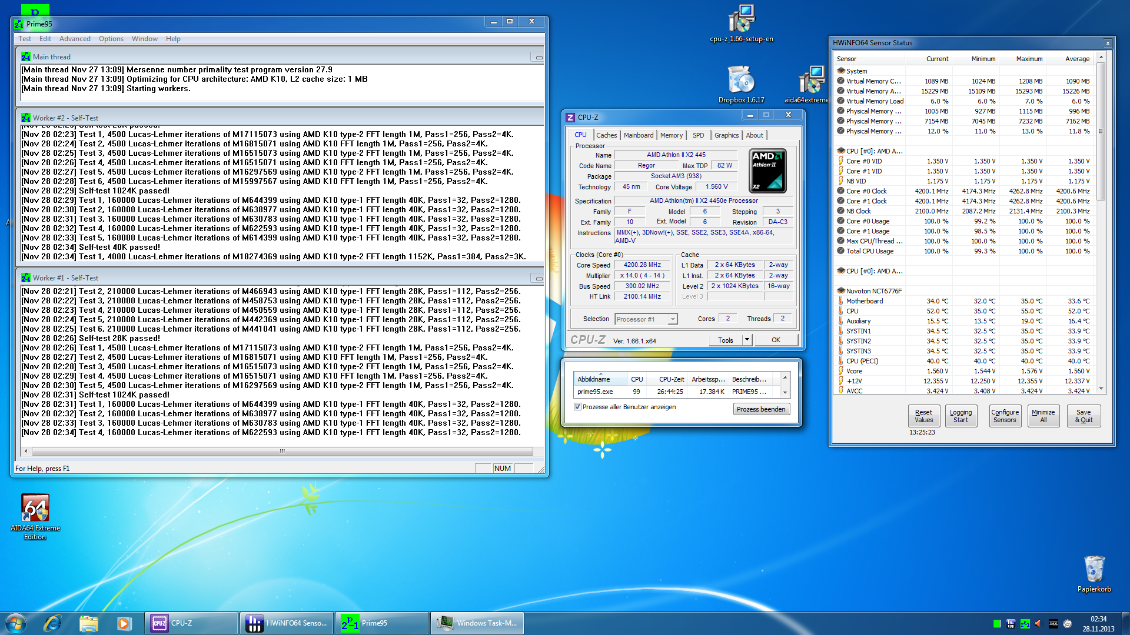The height and width of the screenshot is (635, 1130).
Task: Click Prime95 horizontal scrollbar thumb
Action: 282,452
